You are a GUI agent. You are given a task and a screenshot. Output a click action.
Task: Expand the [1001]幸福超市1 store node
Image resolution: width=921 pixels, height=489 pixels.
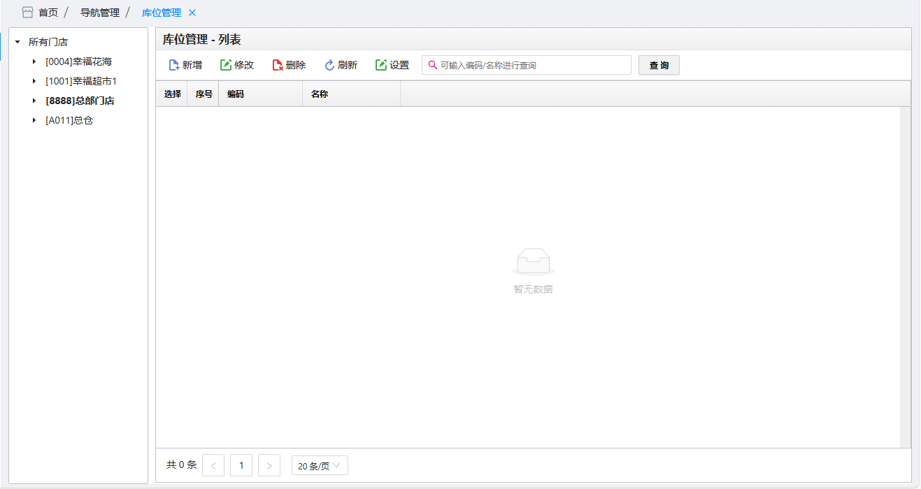click(x=34, y=81)
